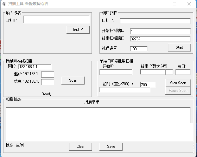
Task: Click the 结束IP(最大245) wide input field
Action: pos(153,72)
